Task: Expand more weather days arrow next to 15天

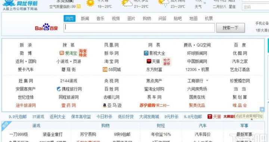Action: 205,3
